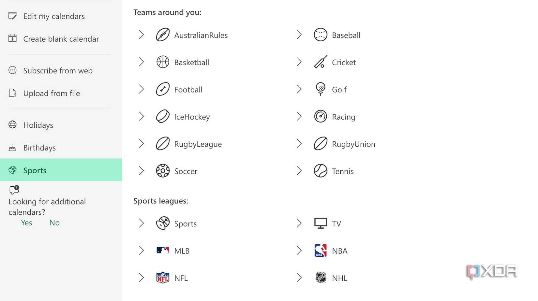Open the Holidays calendar section
Screen dimensions: 538x301
point(38,125)
